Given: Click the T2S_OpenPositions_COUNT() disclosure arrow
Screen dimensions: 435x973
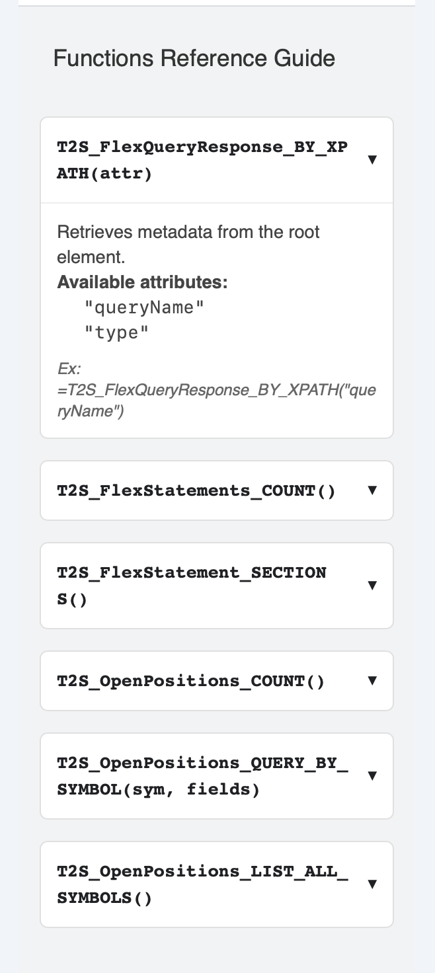Looking at the screenshot, I should pyautogui.click(x=372, y=681).
